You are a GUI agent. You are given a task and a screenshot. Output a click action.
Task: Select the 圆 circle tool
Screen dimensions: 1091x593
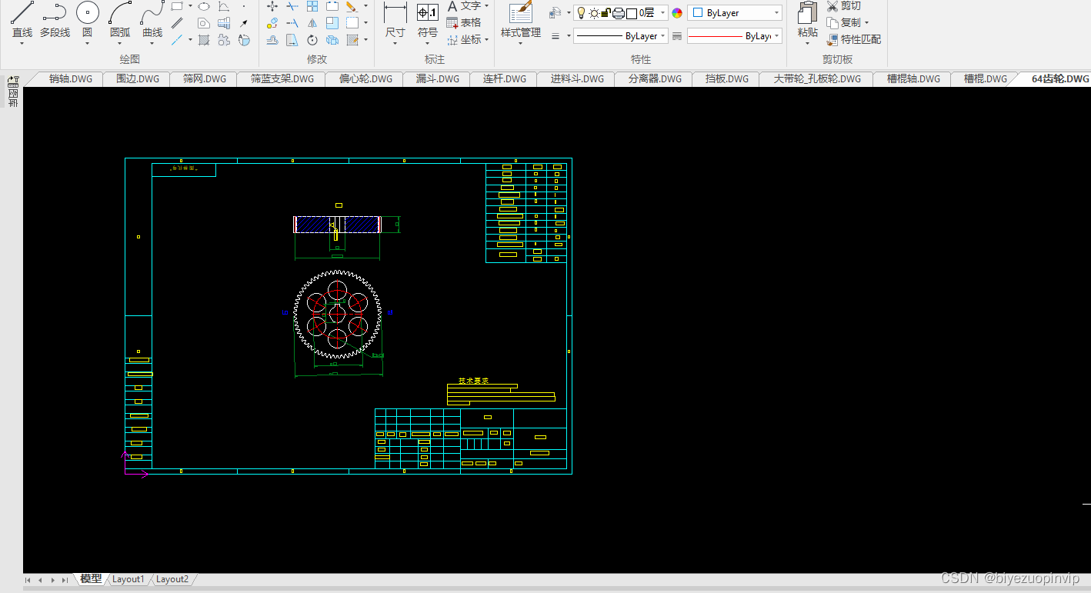tap(88, 18)
